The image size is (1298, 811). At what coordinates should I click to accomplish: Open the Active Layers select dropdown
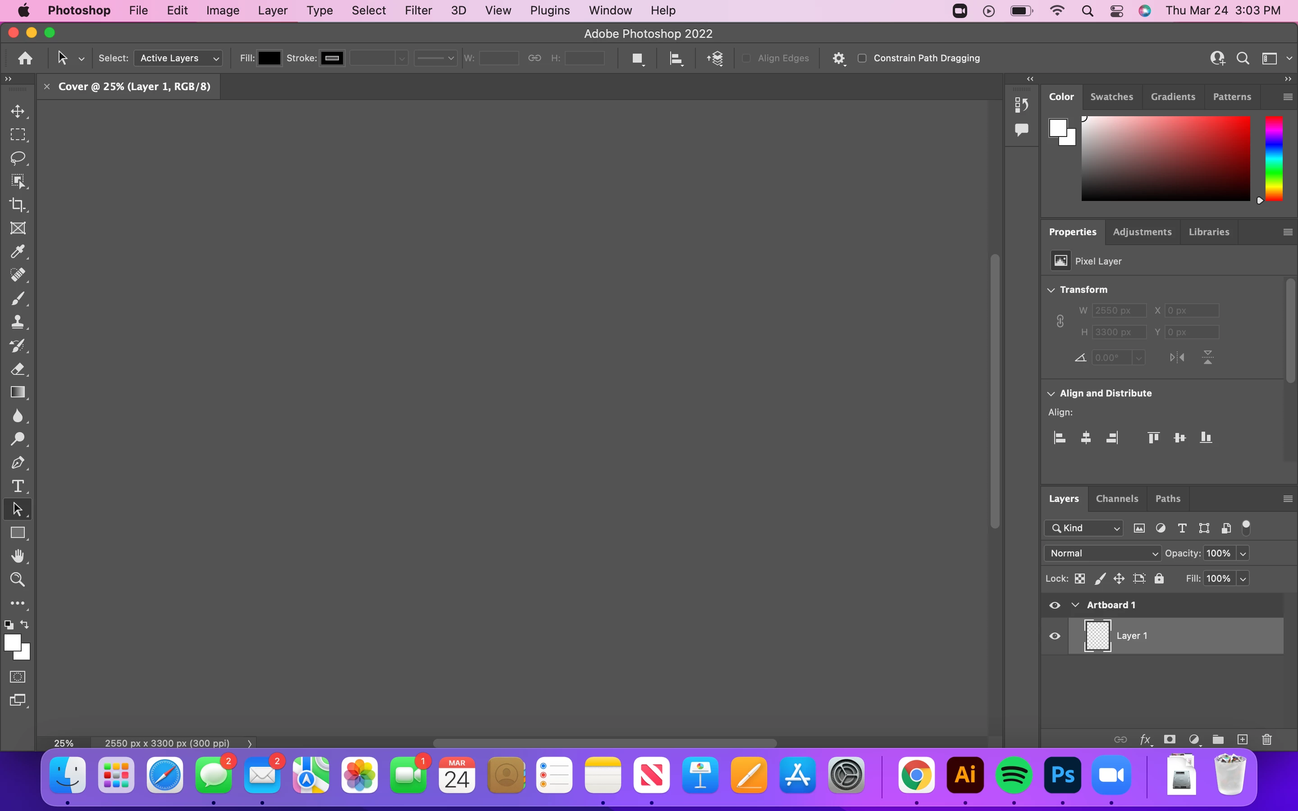tap(178, 58)
